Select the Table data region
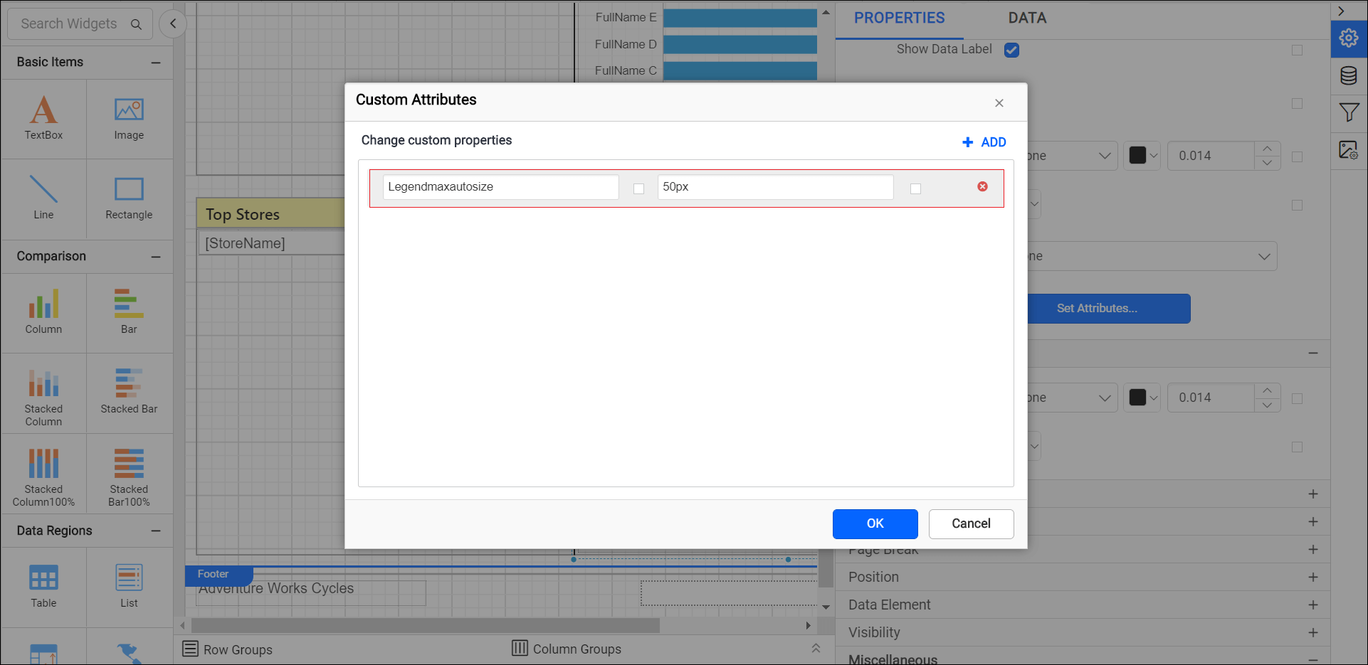Image resolution: width=1368 pixels, height=665 pixels. coord(43,585)
